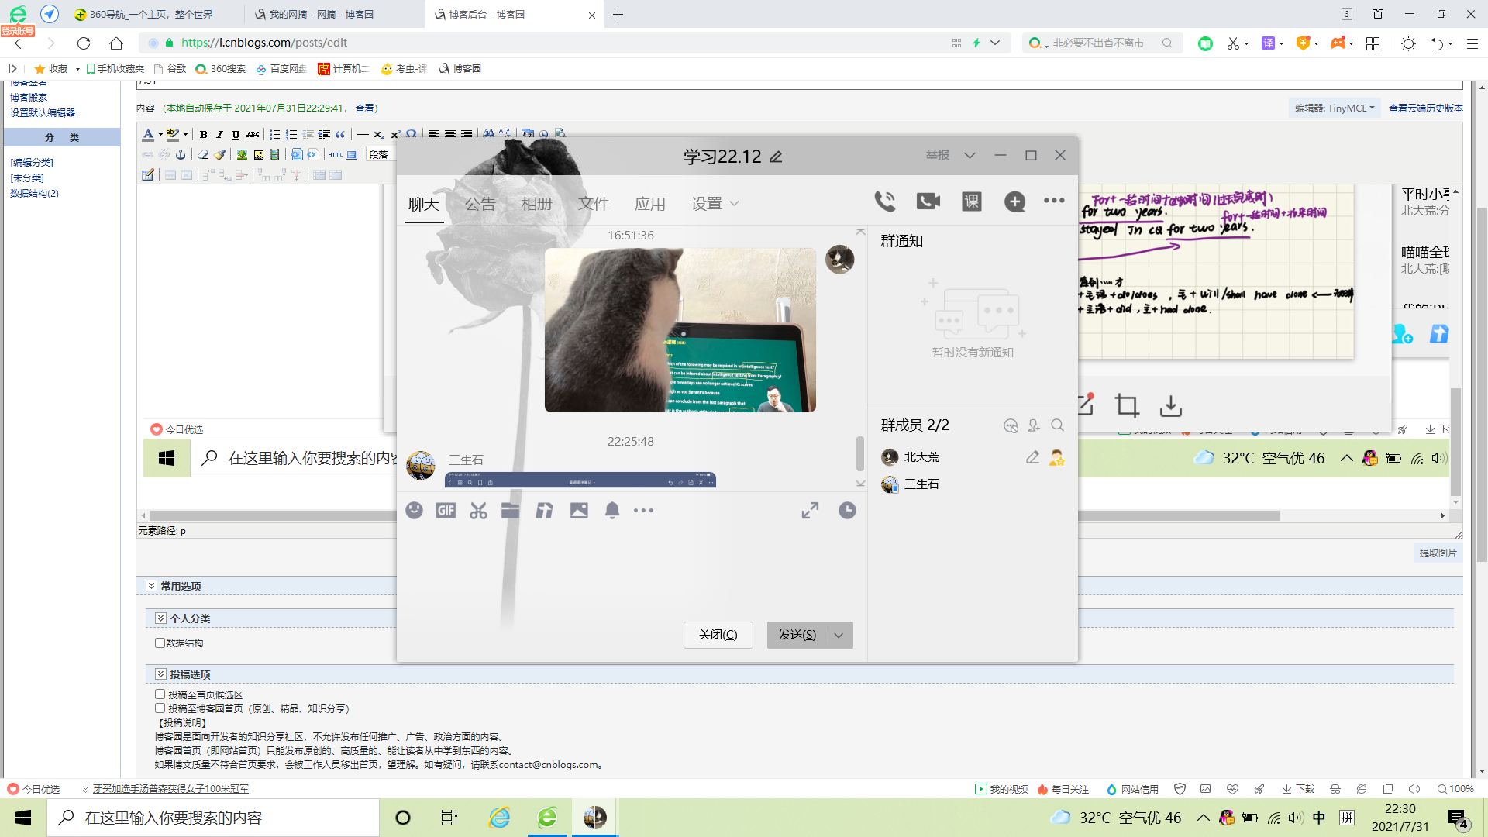Start a voice call in the group

point(884,201)
